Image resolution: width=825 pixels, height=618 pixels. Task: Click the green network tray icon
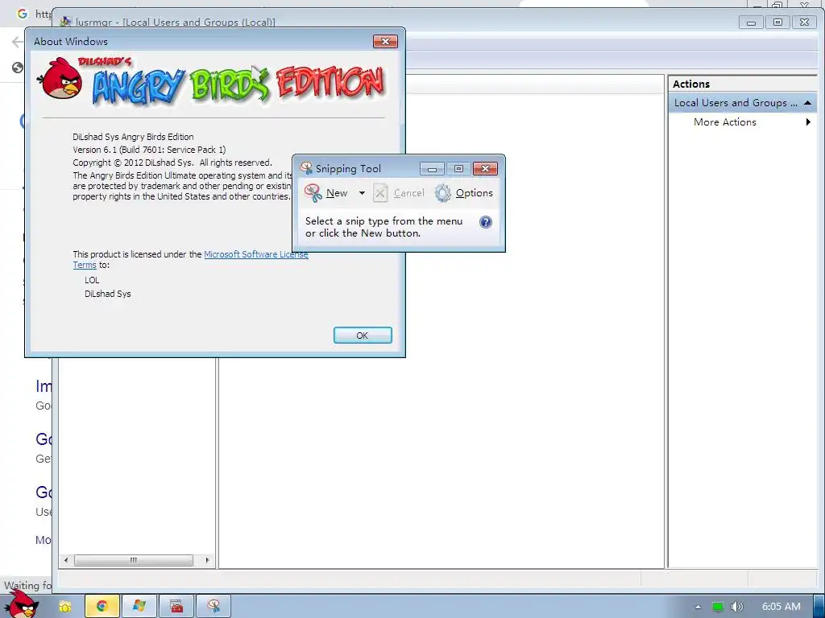point(717,607)
